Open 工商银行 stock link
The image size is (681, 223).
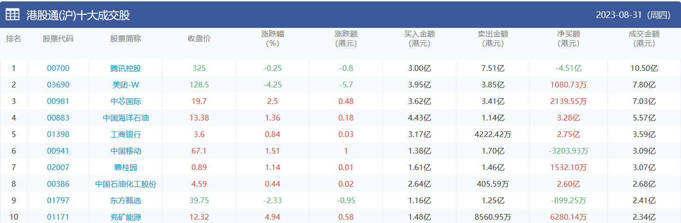click(126, 134)
